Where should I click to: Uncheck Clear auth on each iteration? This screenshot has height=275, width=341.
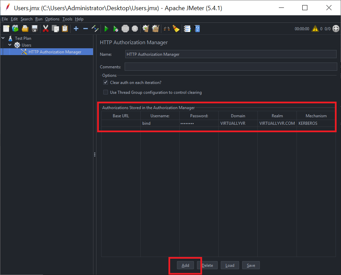click(106, 82)
